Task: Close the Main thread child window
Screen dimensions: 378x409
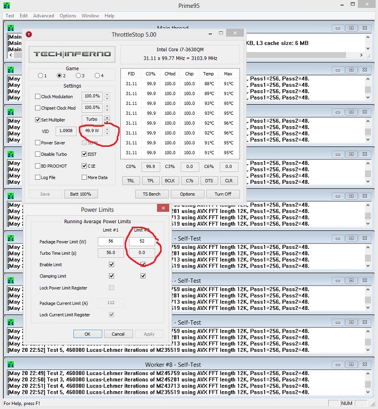Action: (365, 28)
